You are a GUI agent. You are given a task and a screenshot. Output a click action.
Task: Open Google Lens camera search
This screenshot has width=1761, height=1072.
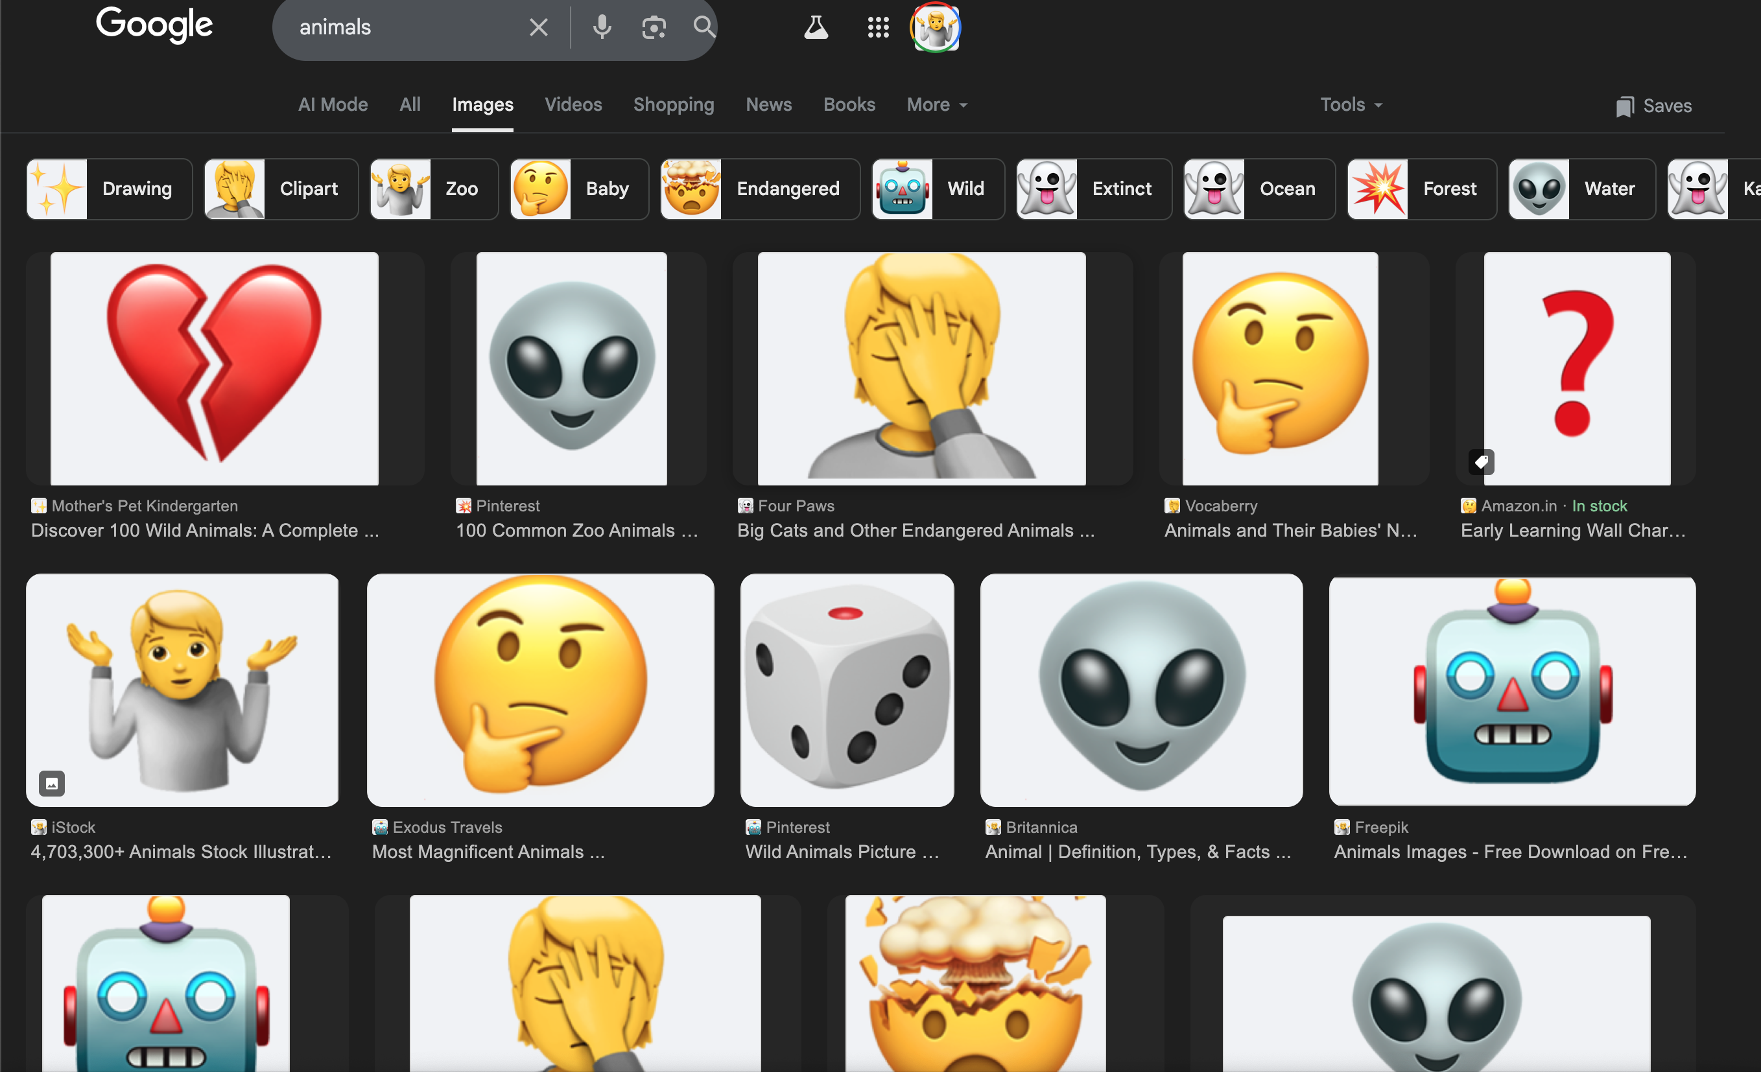point(653,27)
